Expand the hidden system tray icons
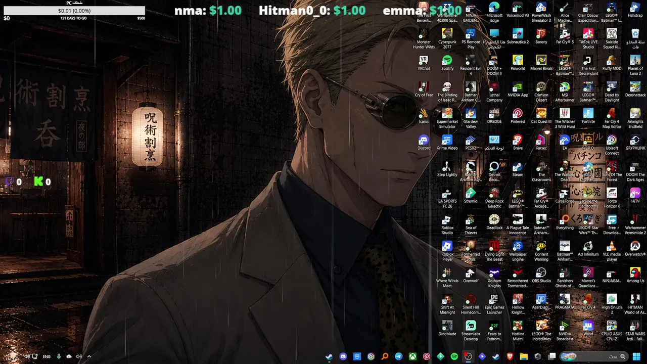This screenshot has width=647, height=364. pyautogui.click(x=89, y=356)
